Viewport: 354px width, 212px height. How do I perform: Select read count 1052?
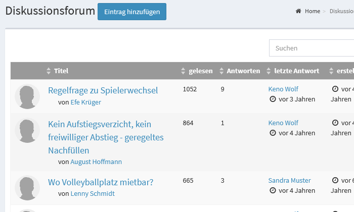tap(190, 89)
